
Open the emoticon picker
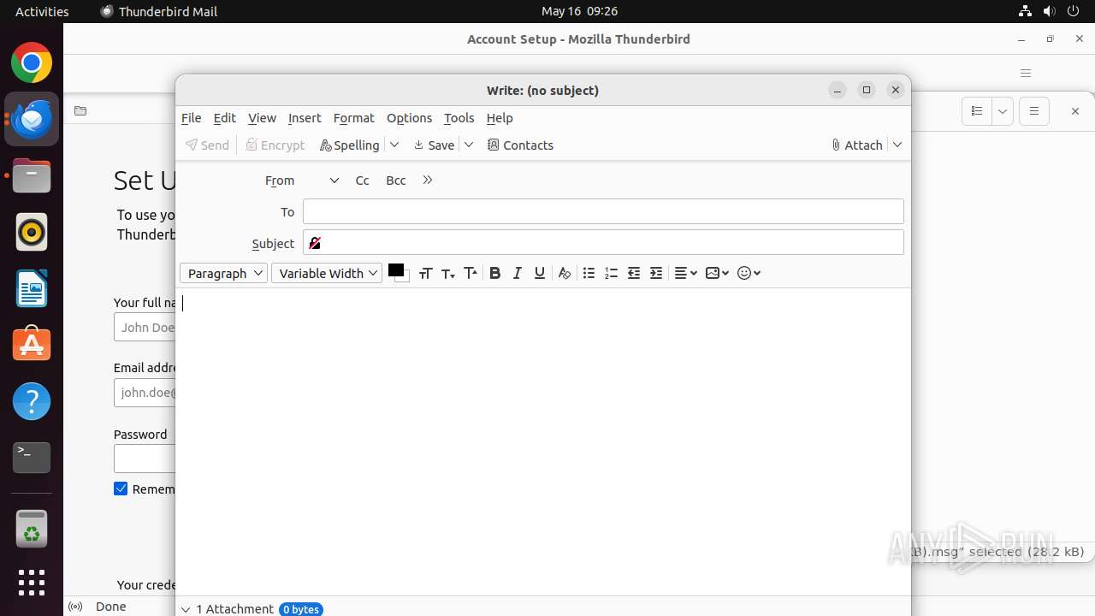tap(749, 273)
